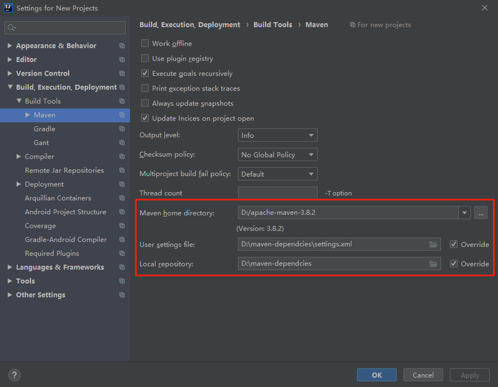Click the copy icon beside Build, Execution, Deployment
The width and height of the screenshot is (498, 387).
tap(122, 87)
